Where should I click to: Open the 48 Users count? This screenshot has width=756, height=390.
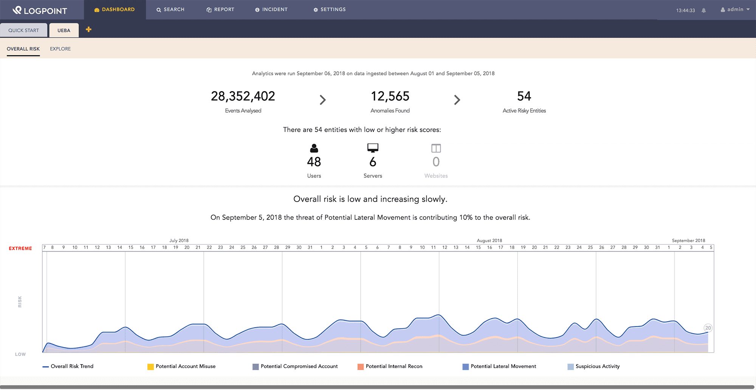pyautogui.click(x=314, y=162)
